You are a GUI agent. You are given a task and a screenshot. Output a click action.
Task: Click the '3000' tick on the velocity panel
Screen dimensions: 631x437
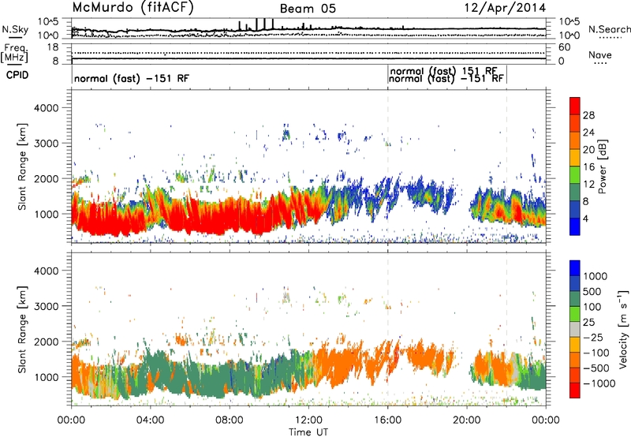coord(47,306)
